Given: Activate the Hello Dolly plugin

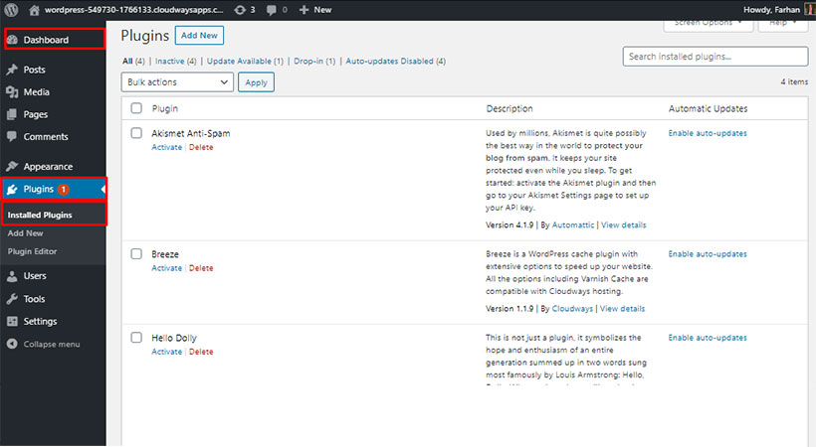Looking at the screenshot, I should tap(166, 352).
